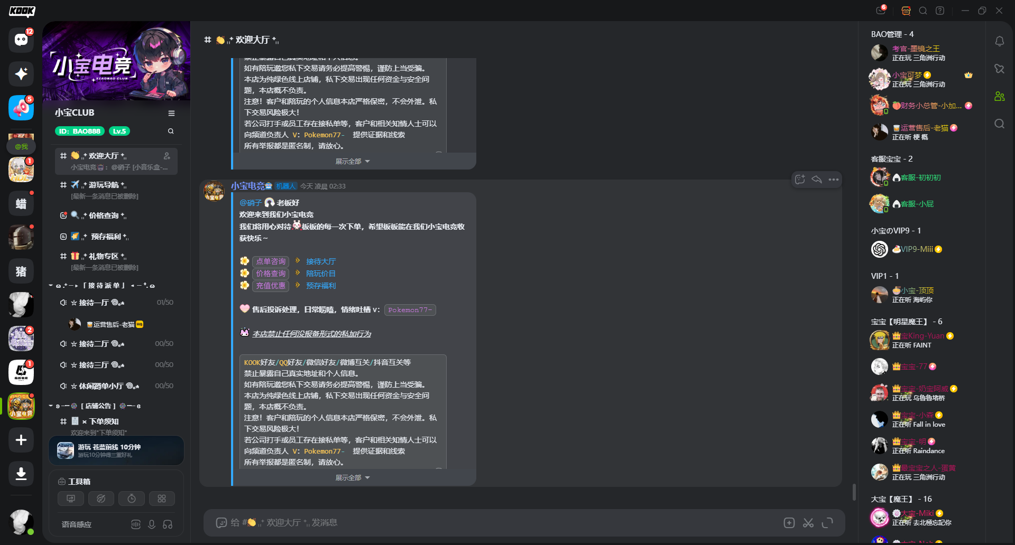Open more message options ellipsis
This screenshot has height=545, width=1015.
(x=834, y=180)
